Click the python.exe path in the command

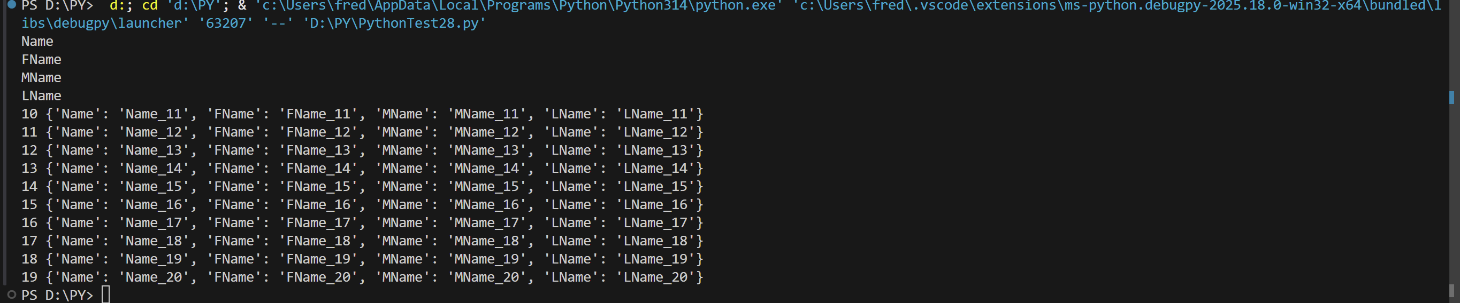pos(518,6)
